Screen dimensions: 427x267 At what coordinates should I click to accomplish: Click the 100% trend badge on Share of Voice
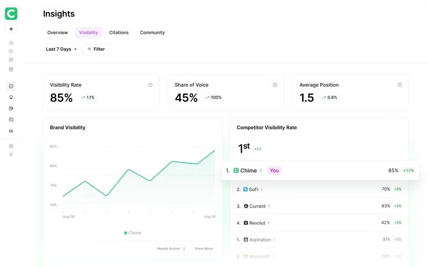click(213, 97)
